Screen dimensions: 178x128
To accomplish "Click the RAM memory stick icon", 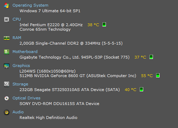I will [x=7, y=38].
